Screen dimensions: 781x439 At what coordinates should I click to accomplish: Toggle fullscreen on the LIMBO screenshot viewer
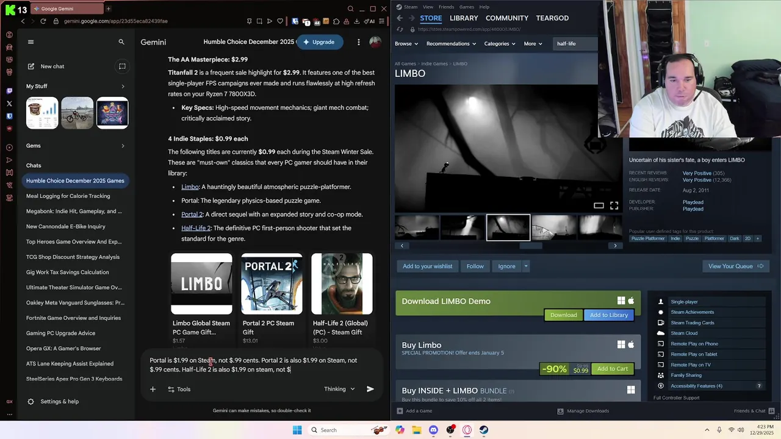coord(614,205)
